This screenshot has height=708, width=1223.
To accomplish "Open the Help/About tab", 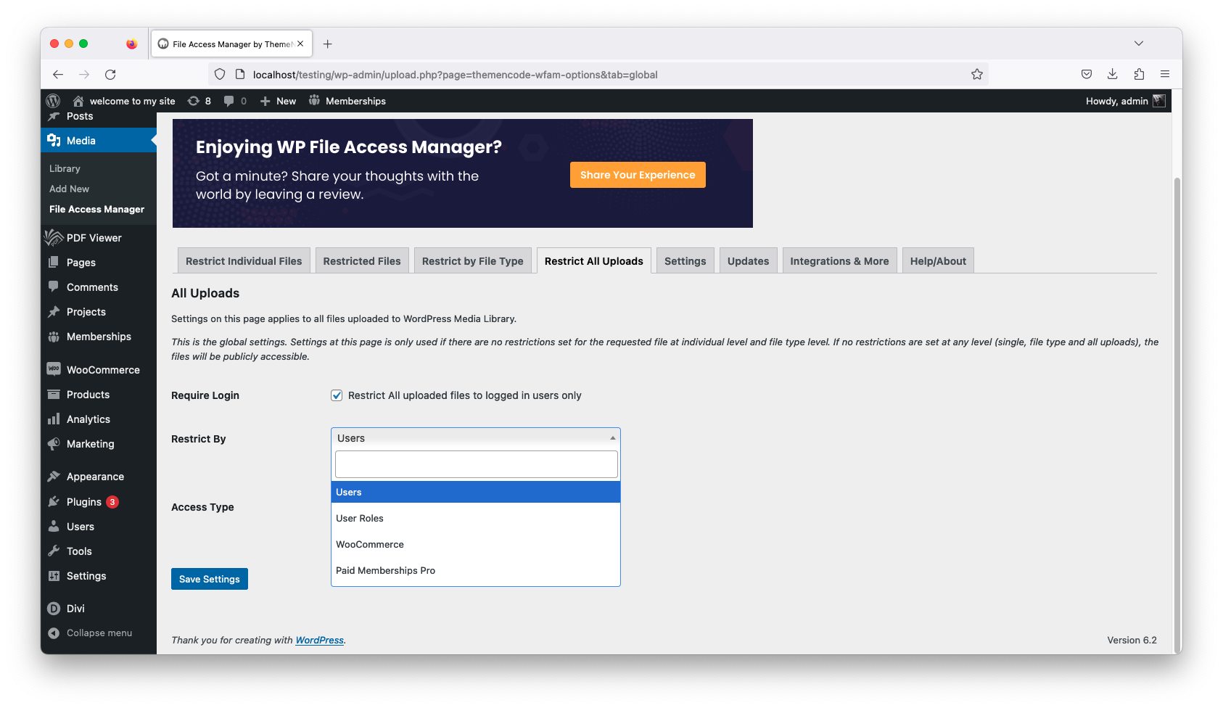I will tap(938, 261).
